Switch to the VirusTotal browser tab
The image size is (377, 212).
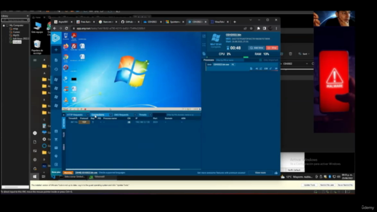tap(219, 22)
